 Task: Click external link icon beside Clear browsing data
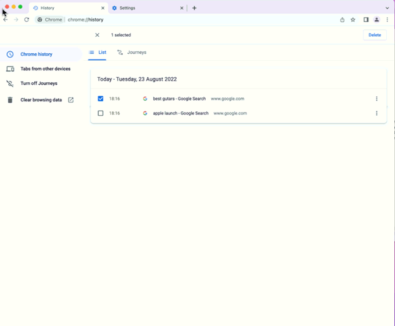[x=71, y=100]
